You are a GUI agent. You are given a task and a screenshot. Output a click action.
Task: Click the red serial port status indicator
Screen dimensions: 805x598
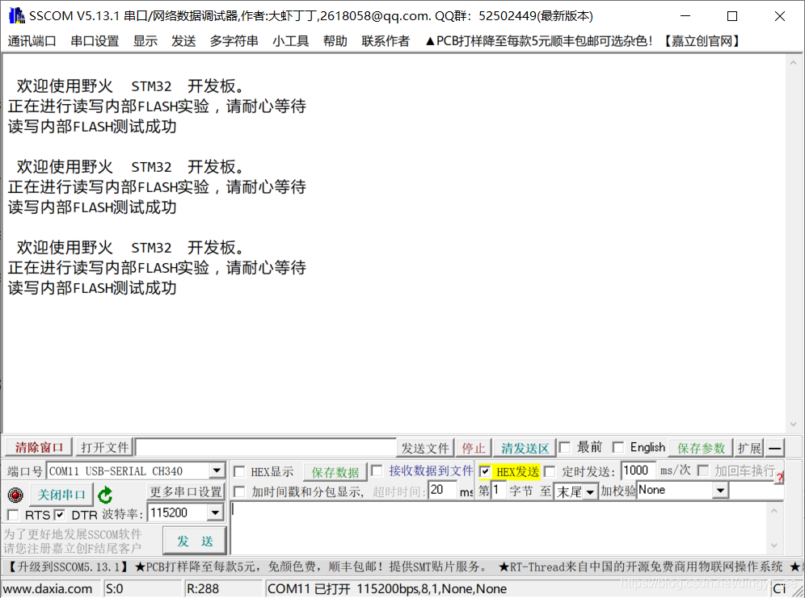click(15, 495)
